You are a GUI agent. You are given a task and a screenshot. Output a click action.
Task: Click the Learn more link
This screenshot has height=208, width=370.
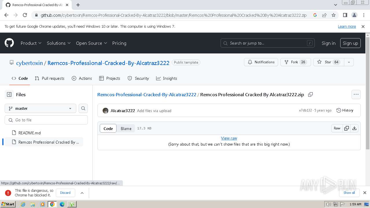click(347, 26)
